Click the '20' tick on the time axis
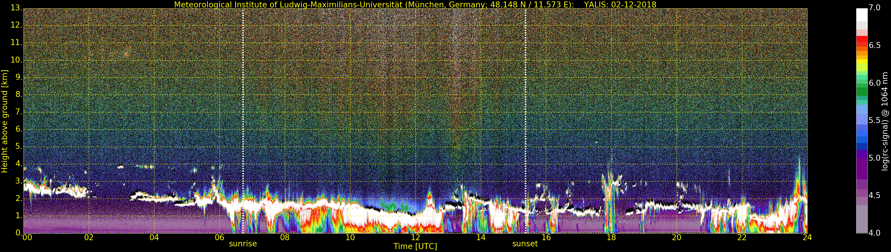This screenshot has height=252, width=891. 677,237
